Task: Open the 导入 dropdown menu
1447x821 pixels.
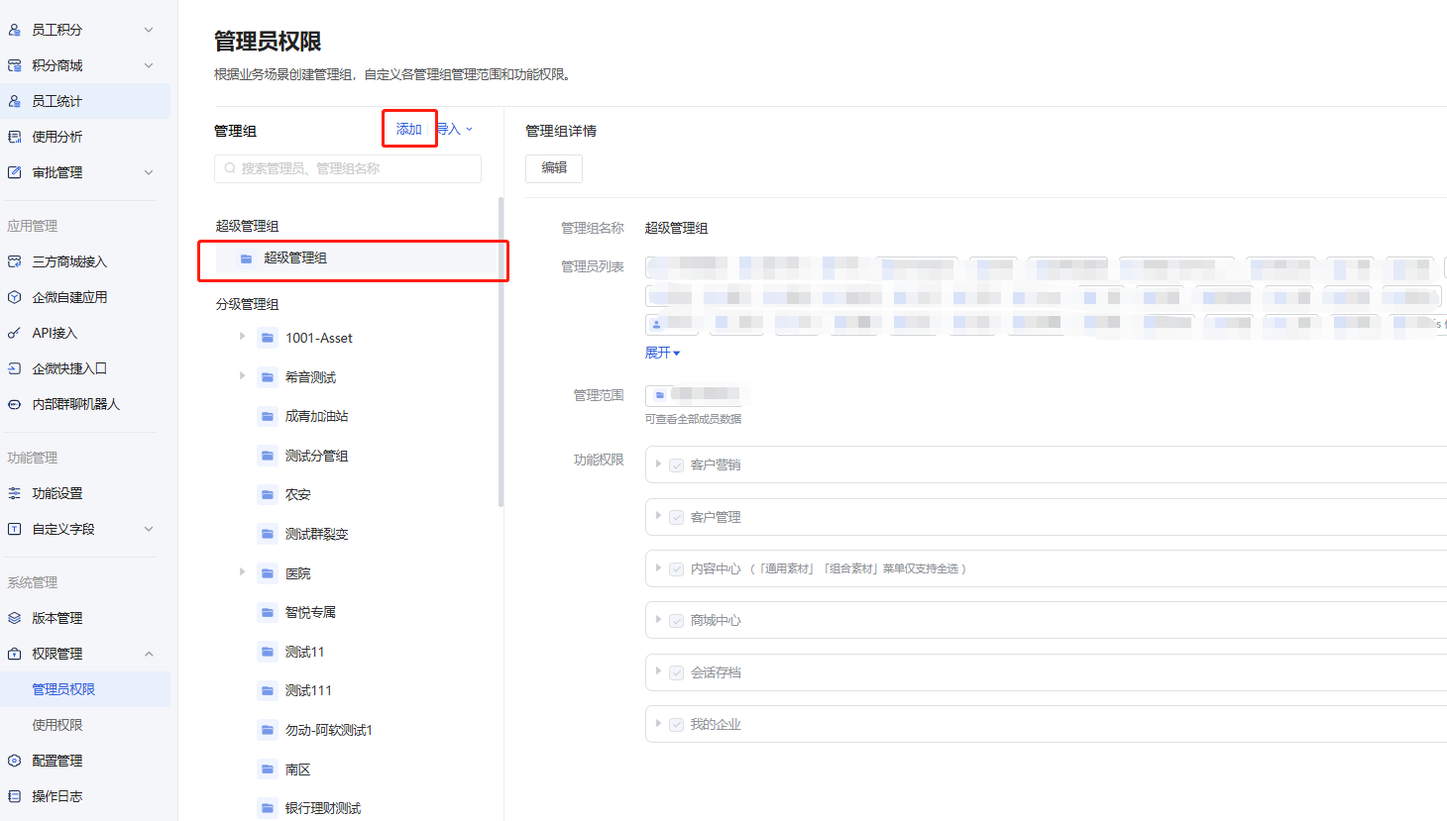Action: [456, 129]
